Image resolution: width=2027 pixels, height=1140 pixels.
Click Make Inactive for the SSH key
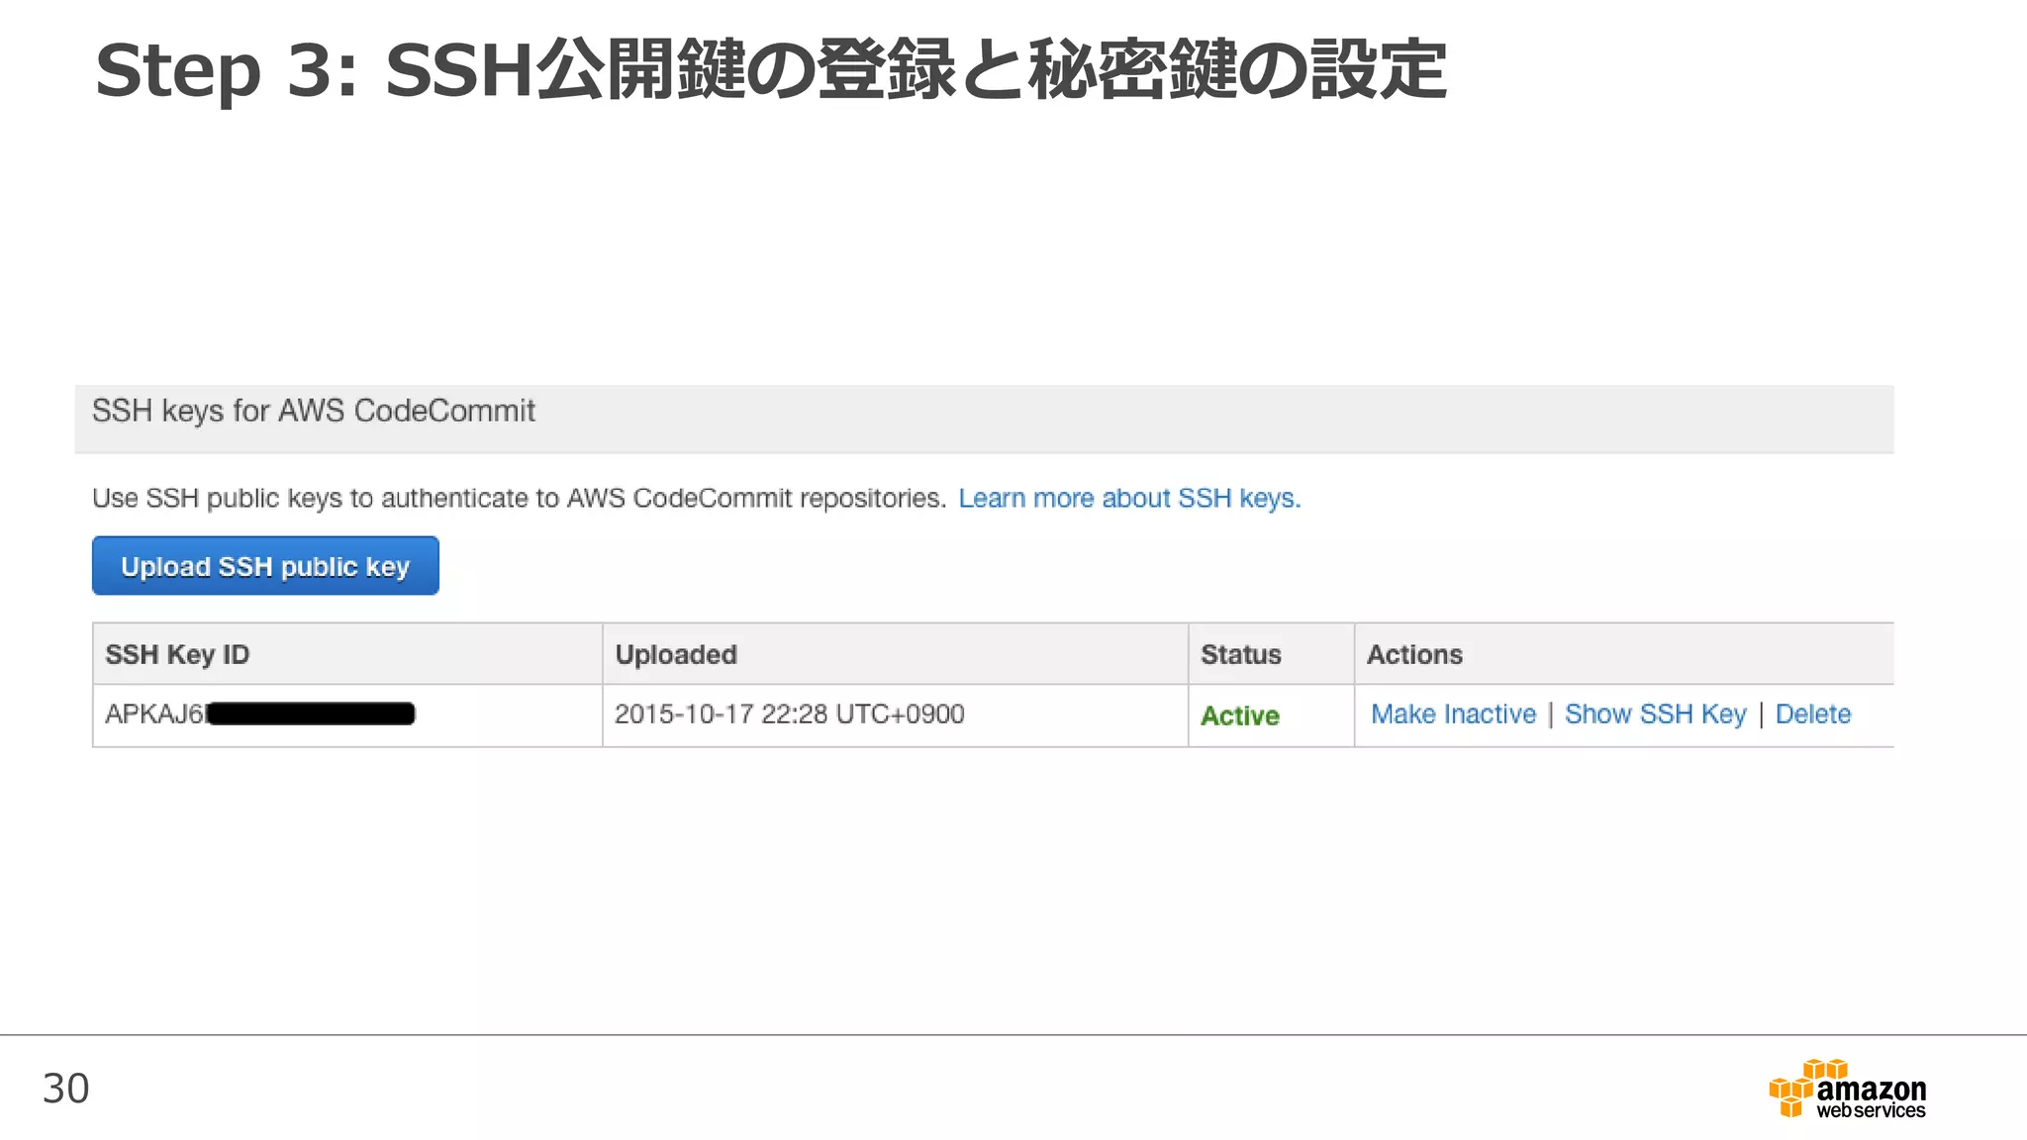(x=1453, y=714)
